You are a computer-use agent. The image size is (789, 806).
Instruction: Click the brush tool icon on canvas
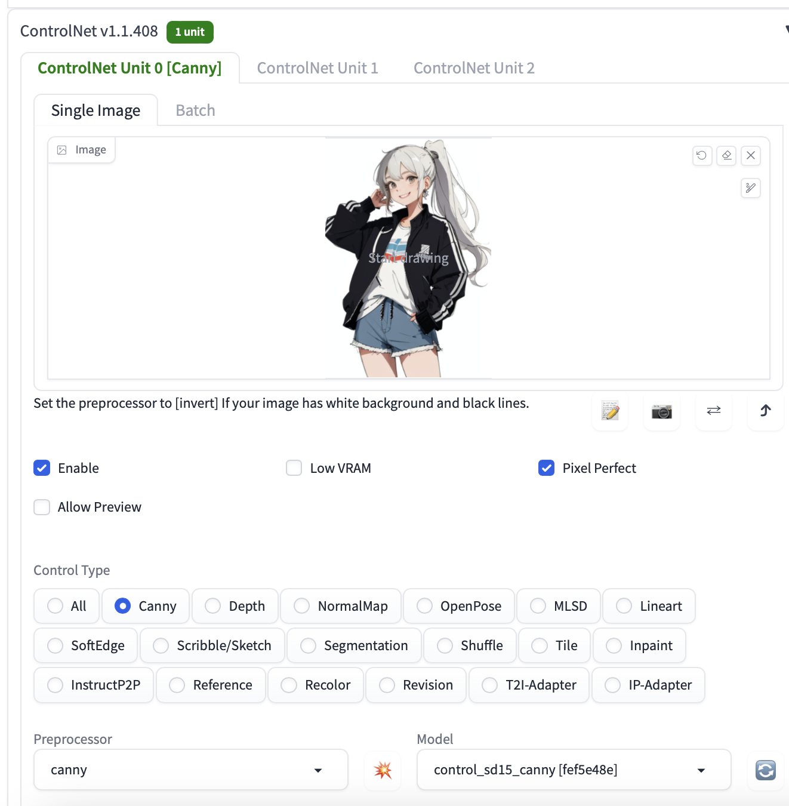[750, 188]
